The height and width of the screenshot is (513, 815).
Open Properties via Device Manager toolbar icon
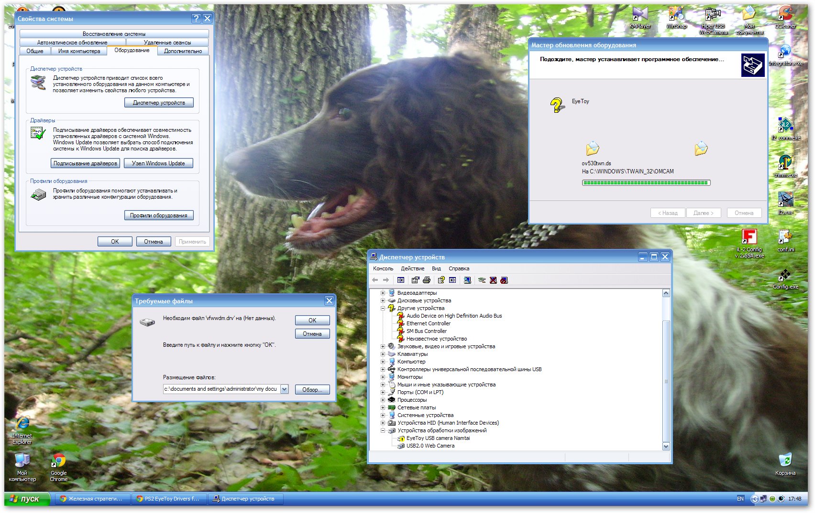[415, 280]
